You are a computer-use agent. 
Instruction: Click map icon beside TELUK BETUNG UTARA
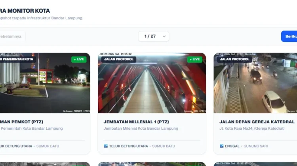(106, 146)
